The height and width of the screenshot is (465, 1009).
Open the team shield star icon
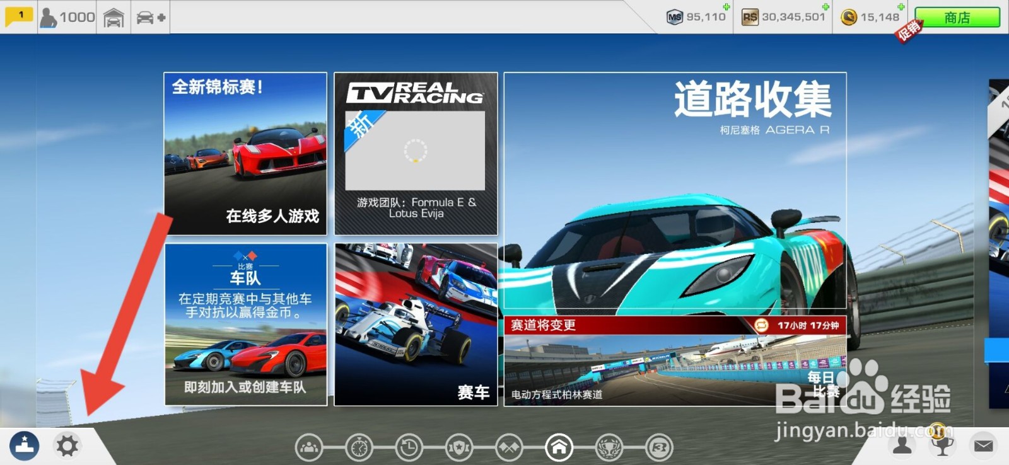459,447
